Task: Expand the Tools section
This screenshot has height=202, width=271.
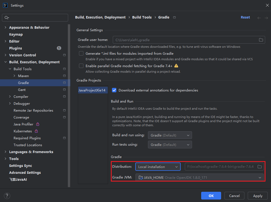Action: [x=5, y=159]
